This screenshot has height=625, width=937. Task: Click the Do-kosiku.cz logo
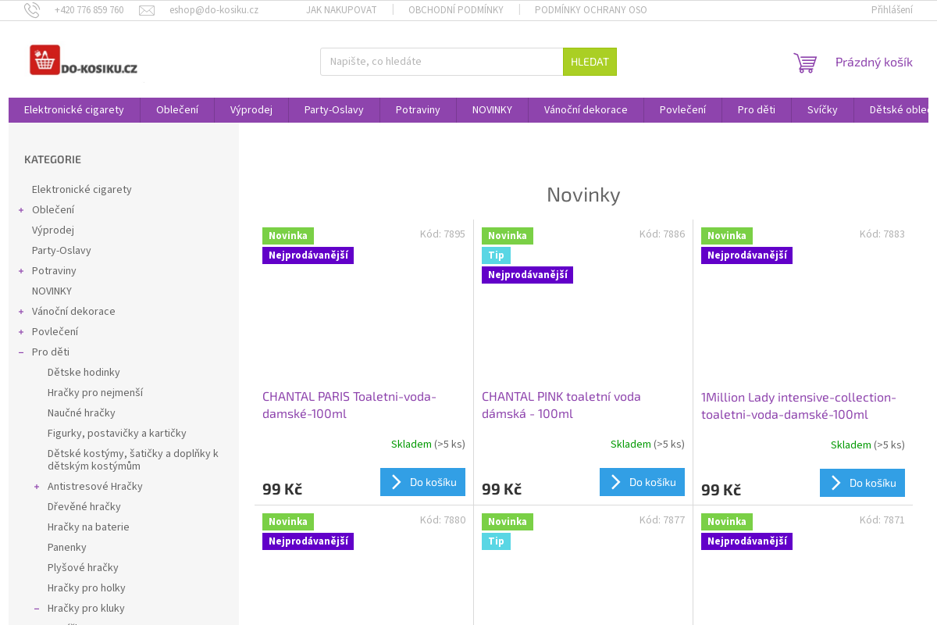coord(84,61)
